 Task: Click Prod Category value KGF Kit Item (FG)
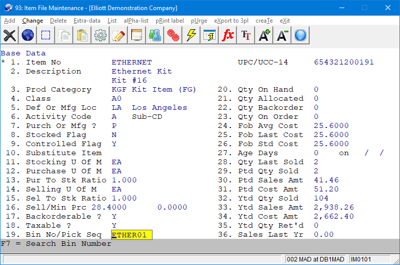154,90
